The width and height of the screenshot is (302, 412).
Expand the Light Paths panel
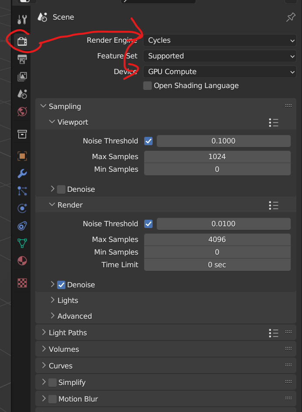coord(68,333)
